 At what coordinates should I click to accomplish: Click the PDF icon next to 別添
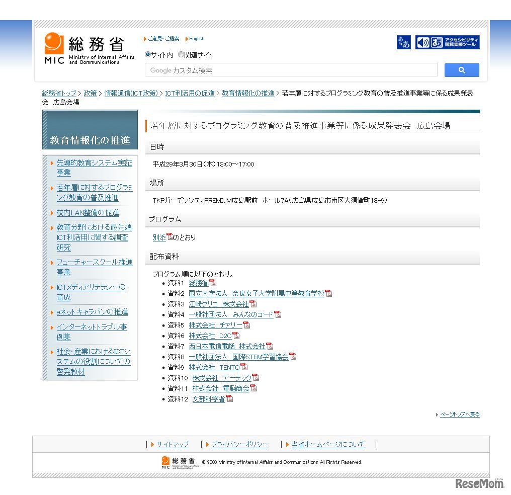point(170,236)
